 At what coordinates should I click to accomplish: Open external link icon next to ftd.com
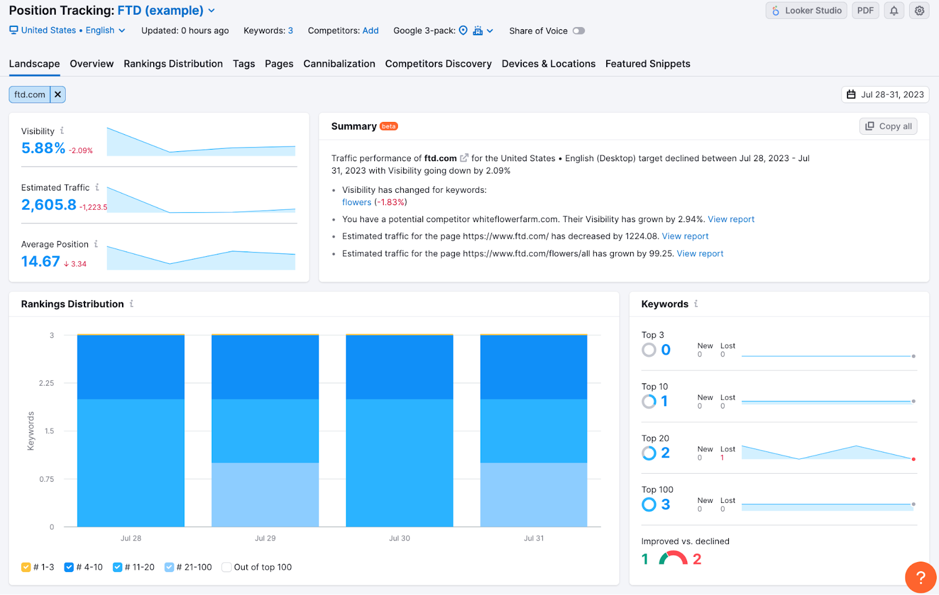pyautogui.click(x=464, y=158)
